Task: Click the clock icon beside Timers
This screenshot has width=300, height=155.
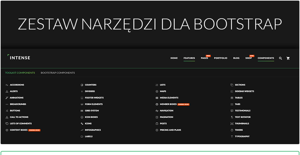Action: (232, 130)
